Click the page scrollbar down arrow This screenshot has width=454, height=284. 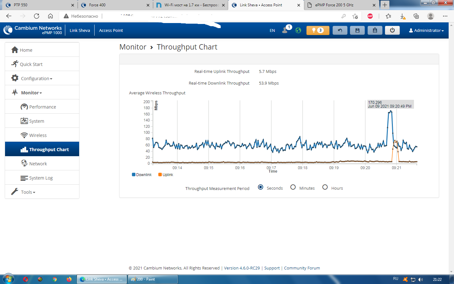451,272
